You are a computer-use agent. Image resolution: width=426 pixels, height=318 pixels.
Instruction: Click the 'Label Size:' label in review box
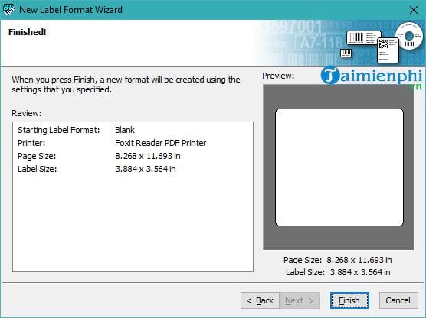click(38, 169)
